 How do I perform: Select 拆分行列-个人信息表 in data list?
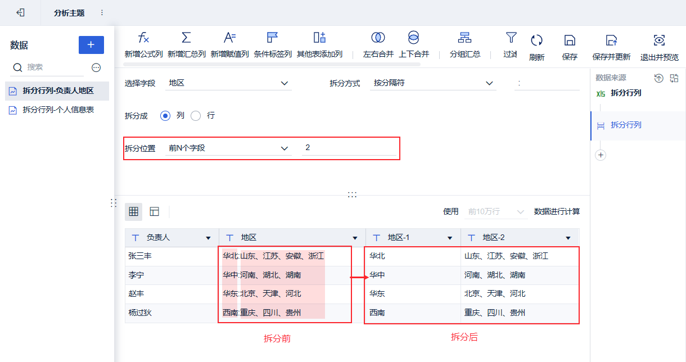coord(57,110)
